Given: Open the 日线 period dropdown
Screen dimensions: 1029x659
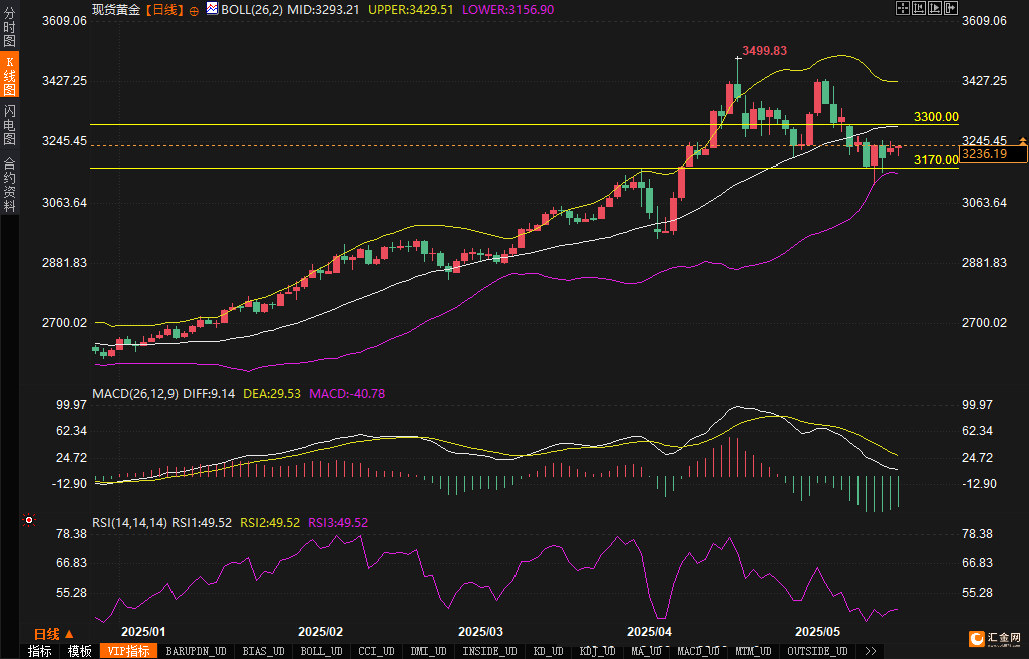Looking at the screenshot, I should [54, 634].
